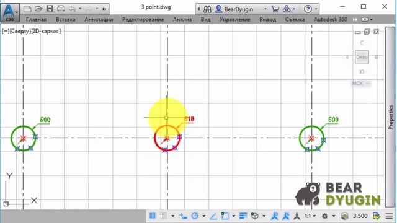Viewport: 397px width, 223px height.
Task: Show more ribbon tabs with the chevron
Action: [x=355, y=19]
